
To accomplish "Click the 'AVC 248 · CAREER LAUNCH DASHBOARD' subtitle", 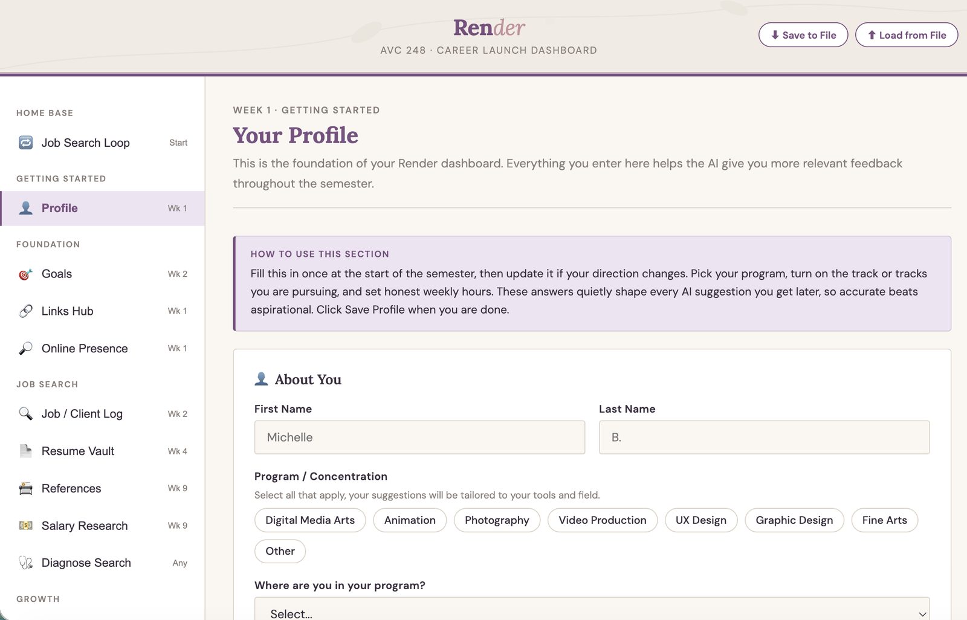I will (x=488, y=50).
